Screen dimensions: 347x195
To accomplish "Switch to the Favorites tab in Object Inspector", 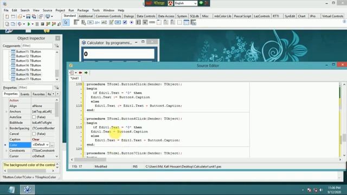I will point(38,94).
